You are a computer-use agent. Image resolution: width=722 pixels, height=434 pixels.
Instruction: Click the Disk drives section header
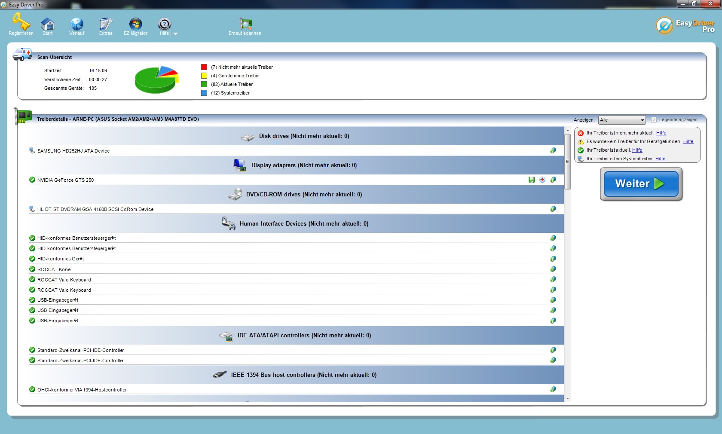point(296,136)
